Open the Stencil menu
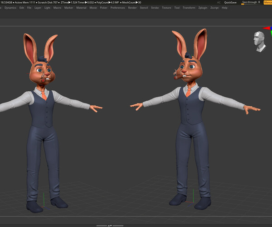This screenshot has width=272, height=227. coord(144,8)
